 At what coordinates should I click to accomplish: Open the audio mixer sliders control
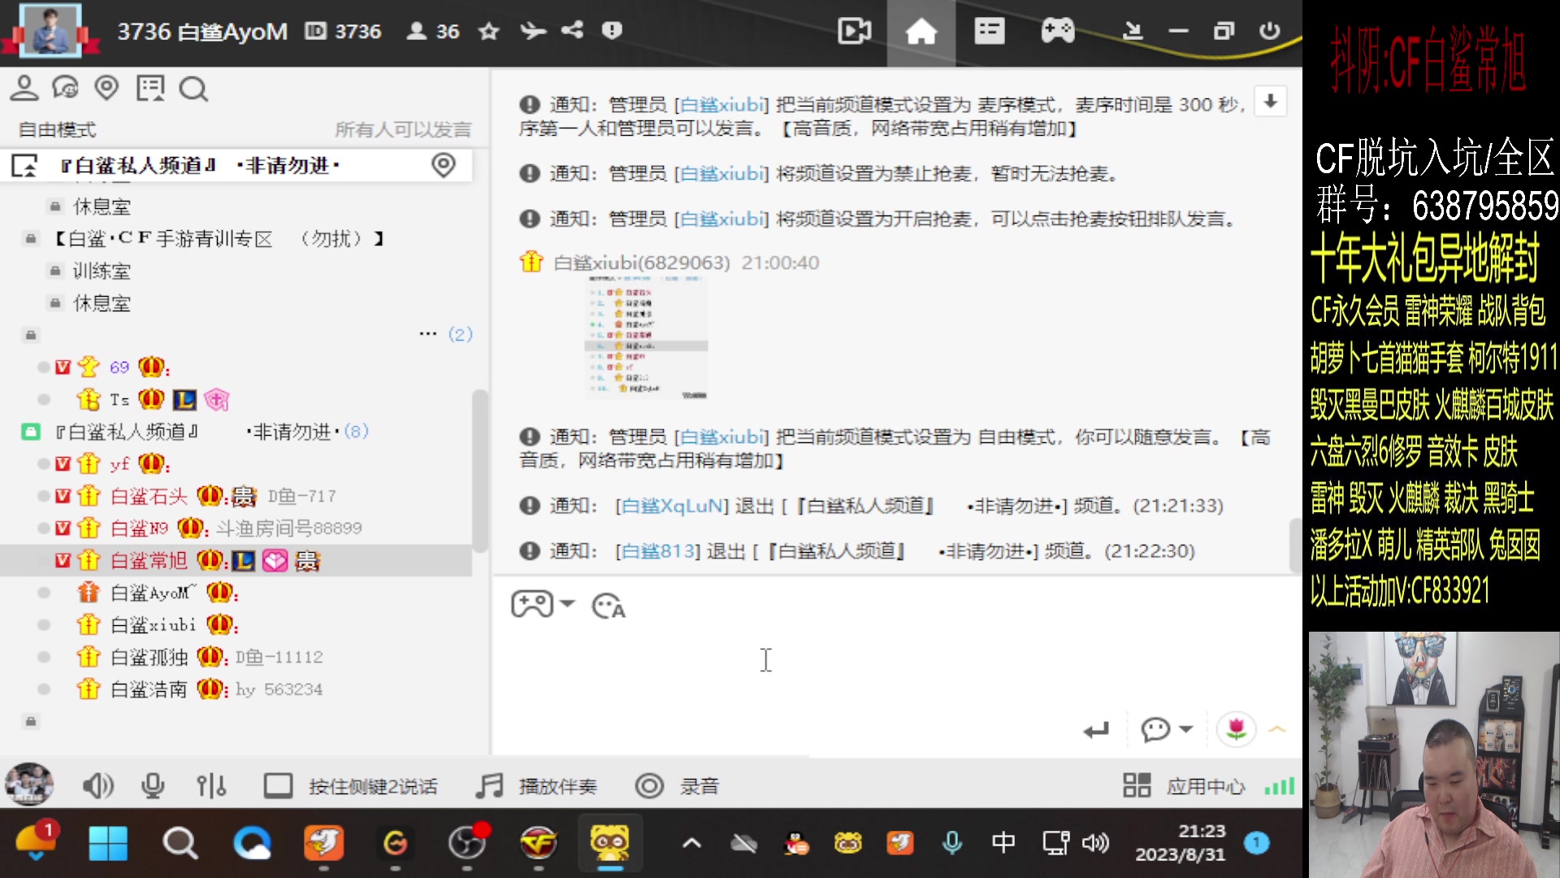click(x=210, y=785)
